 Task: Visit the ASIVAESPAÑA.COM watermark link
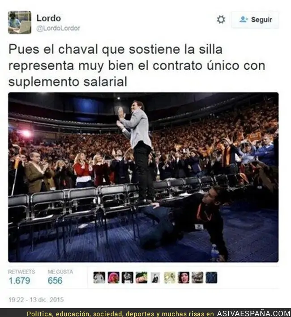tap(254, 313)
